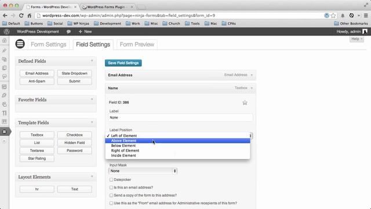Enable the Datepicker checkbox
Image resolution: width=371 pixels, height=209 pixels.
coord(111,179)
